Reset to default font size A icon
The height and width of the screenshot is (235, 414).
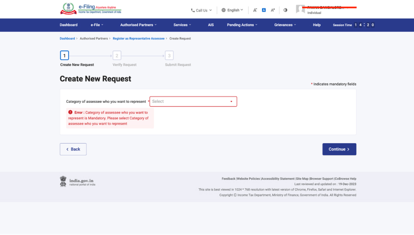point(264,10)
